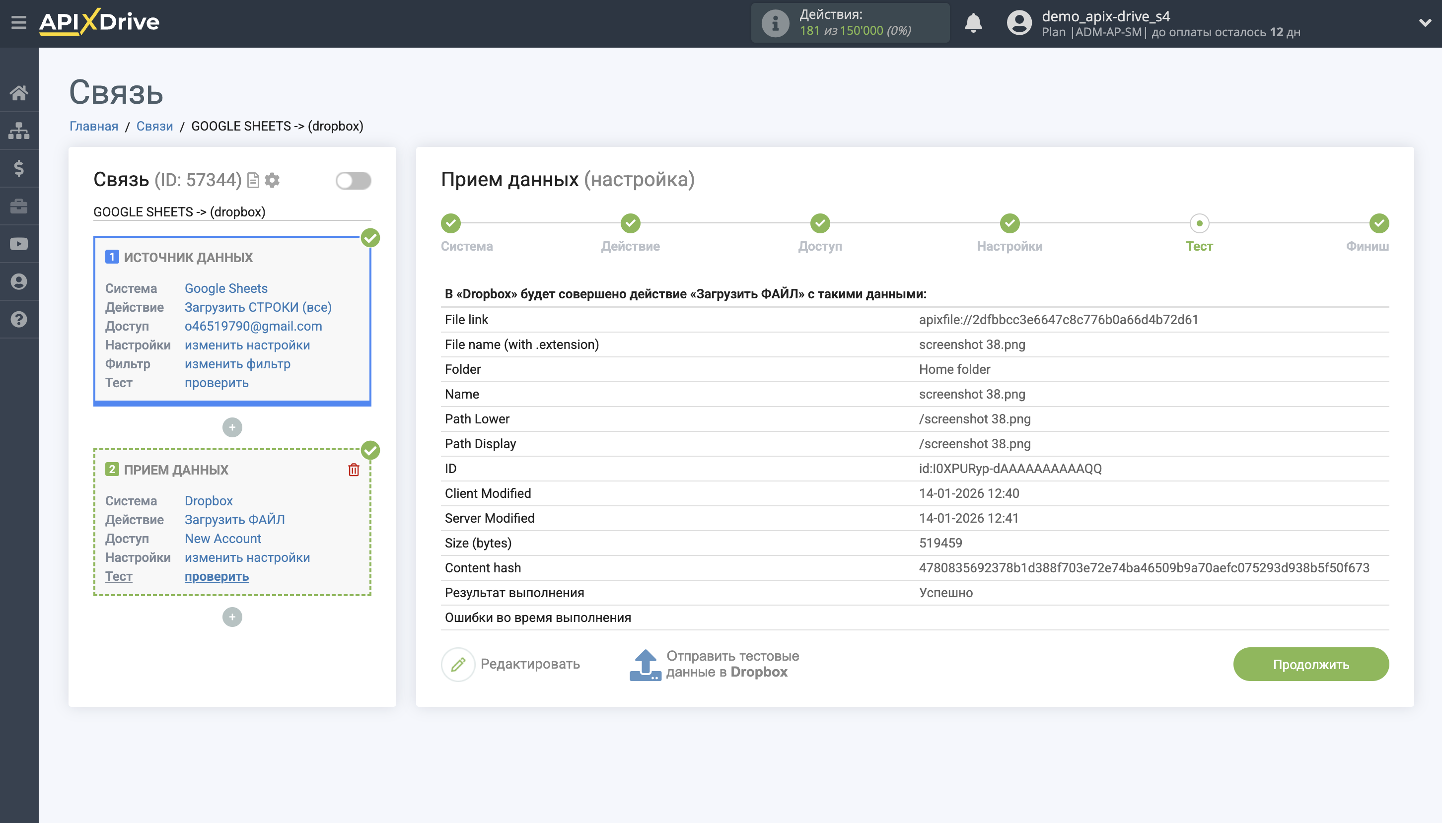The width and height of the screenshot is (1442, 823).
Task: Open notifications via the bell icon
Action: pos(973,23)
